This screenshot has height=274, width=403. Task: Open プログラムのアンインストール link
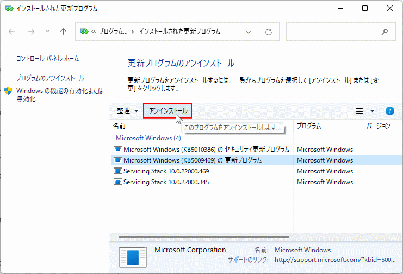tap(50, 78)
